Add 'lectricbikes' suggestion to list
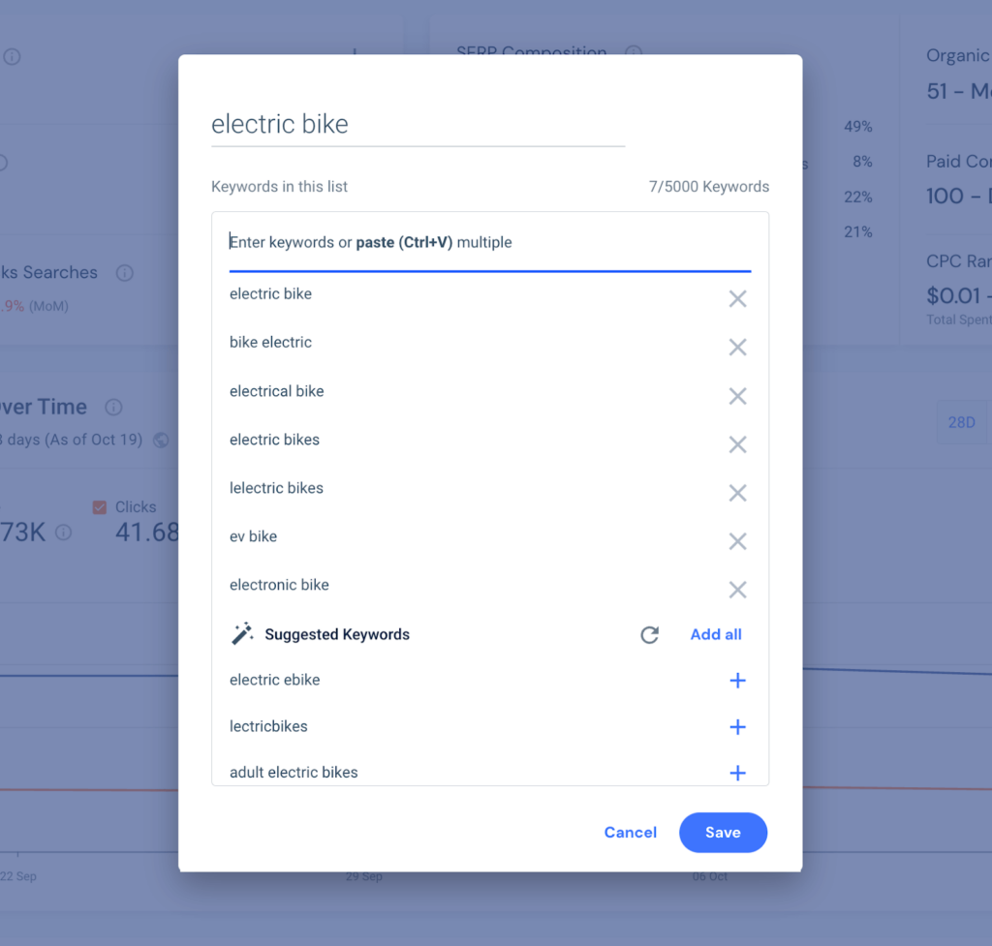 (737, 727)
